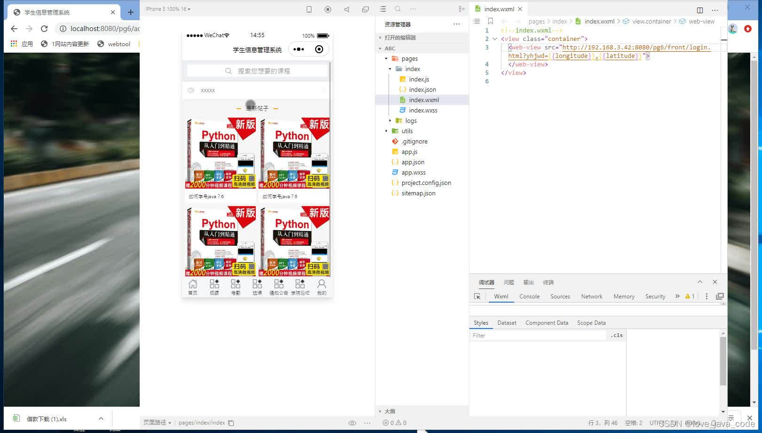Go back in the browser
762x433 pixels.
point(14,29)
